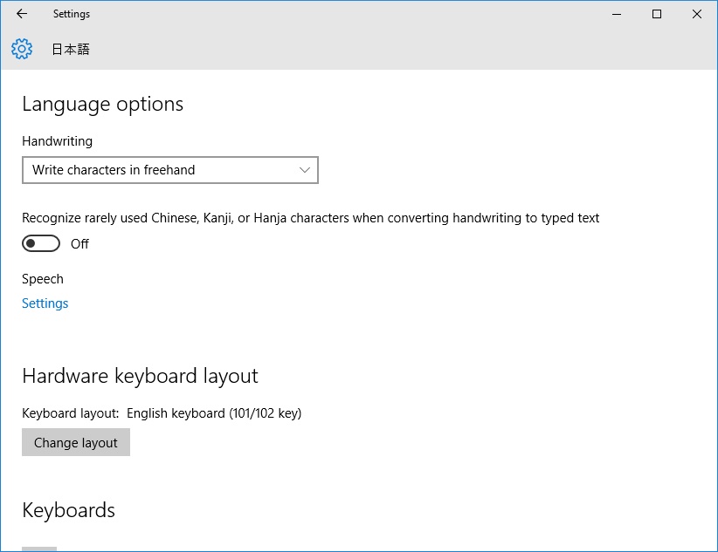Close the Settings window
Viewport: 718px width, 552px height.
697,14
